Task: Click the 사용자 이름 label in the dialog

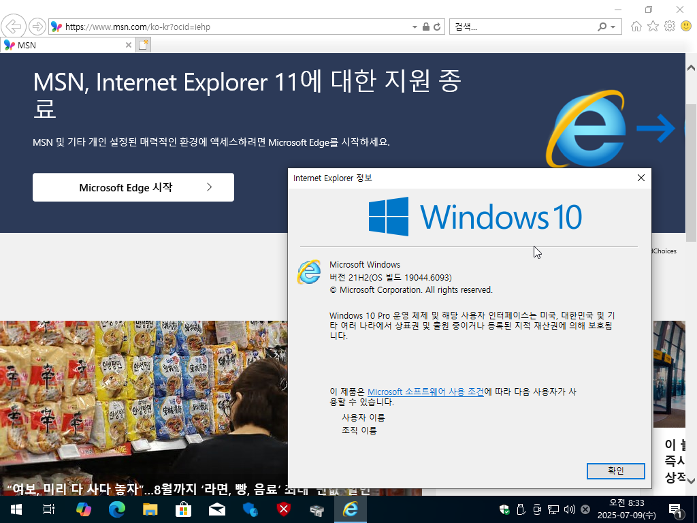Action: point(363,417)
